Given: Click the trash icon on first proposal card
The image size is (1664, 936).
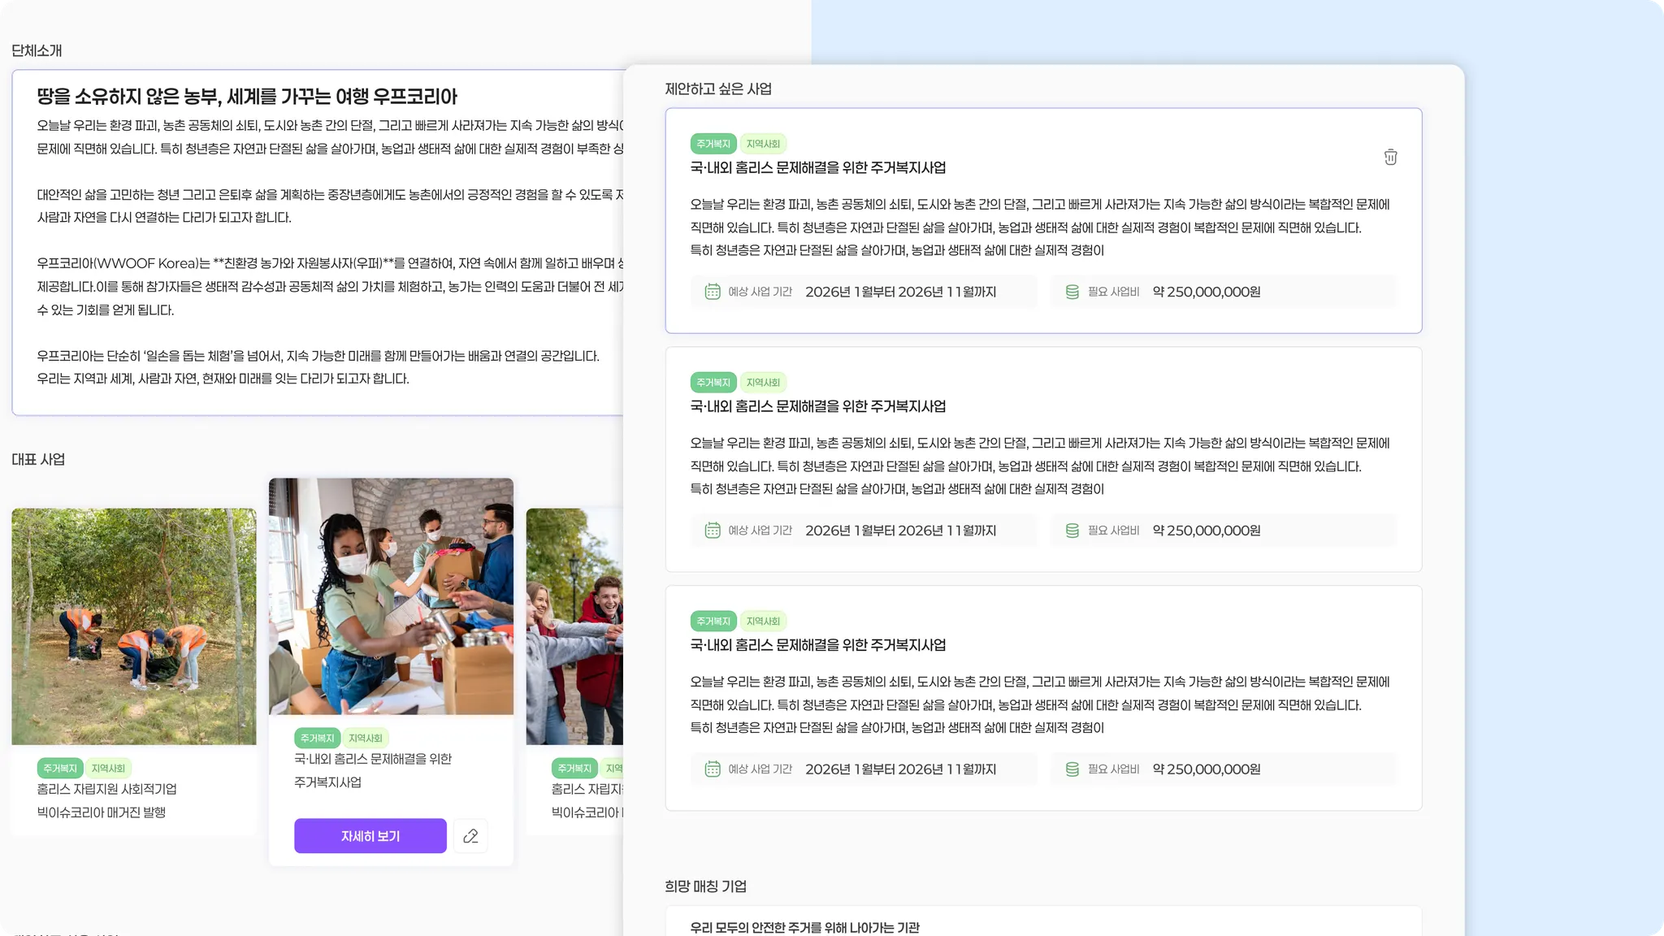Looking at the screenshot, I should [1390, 158].
